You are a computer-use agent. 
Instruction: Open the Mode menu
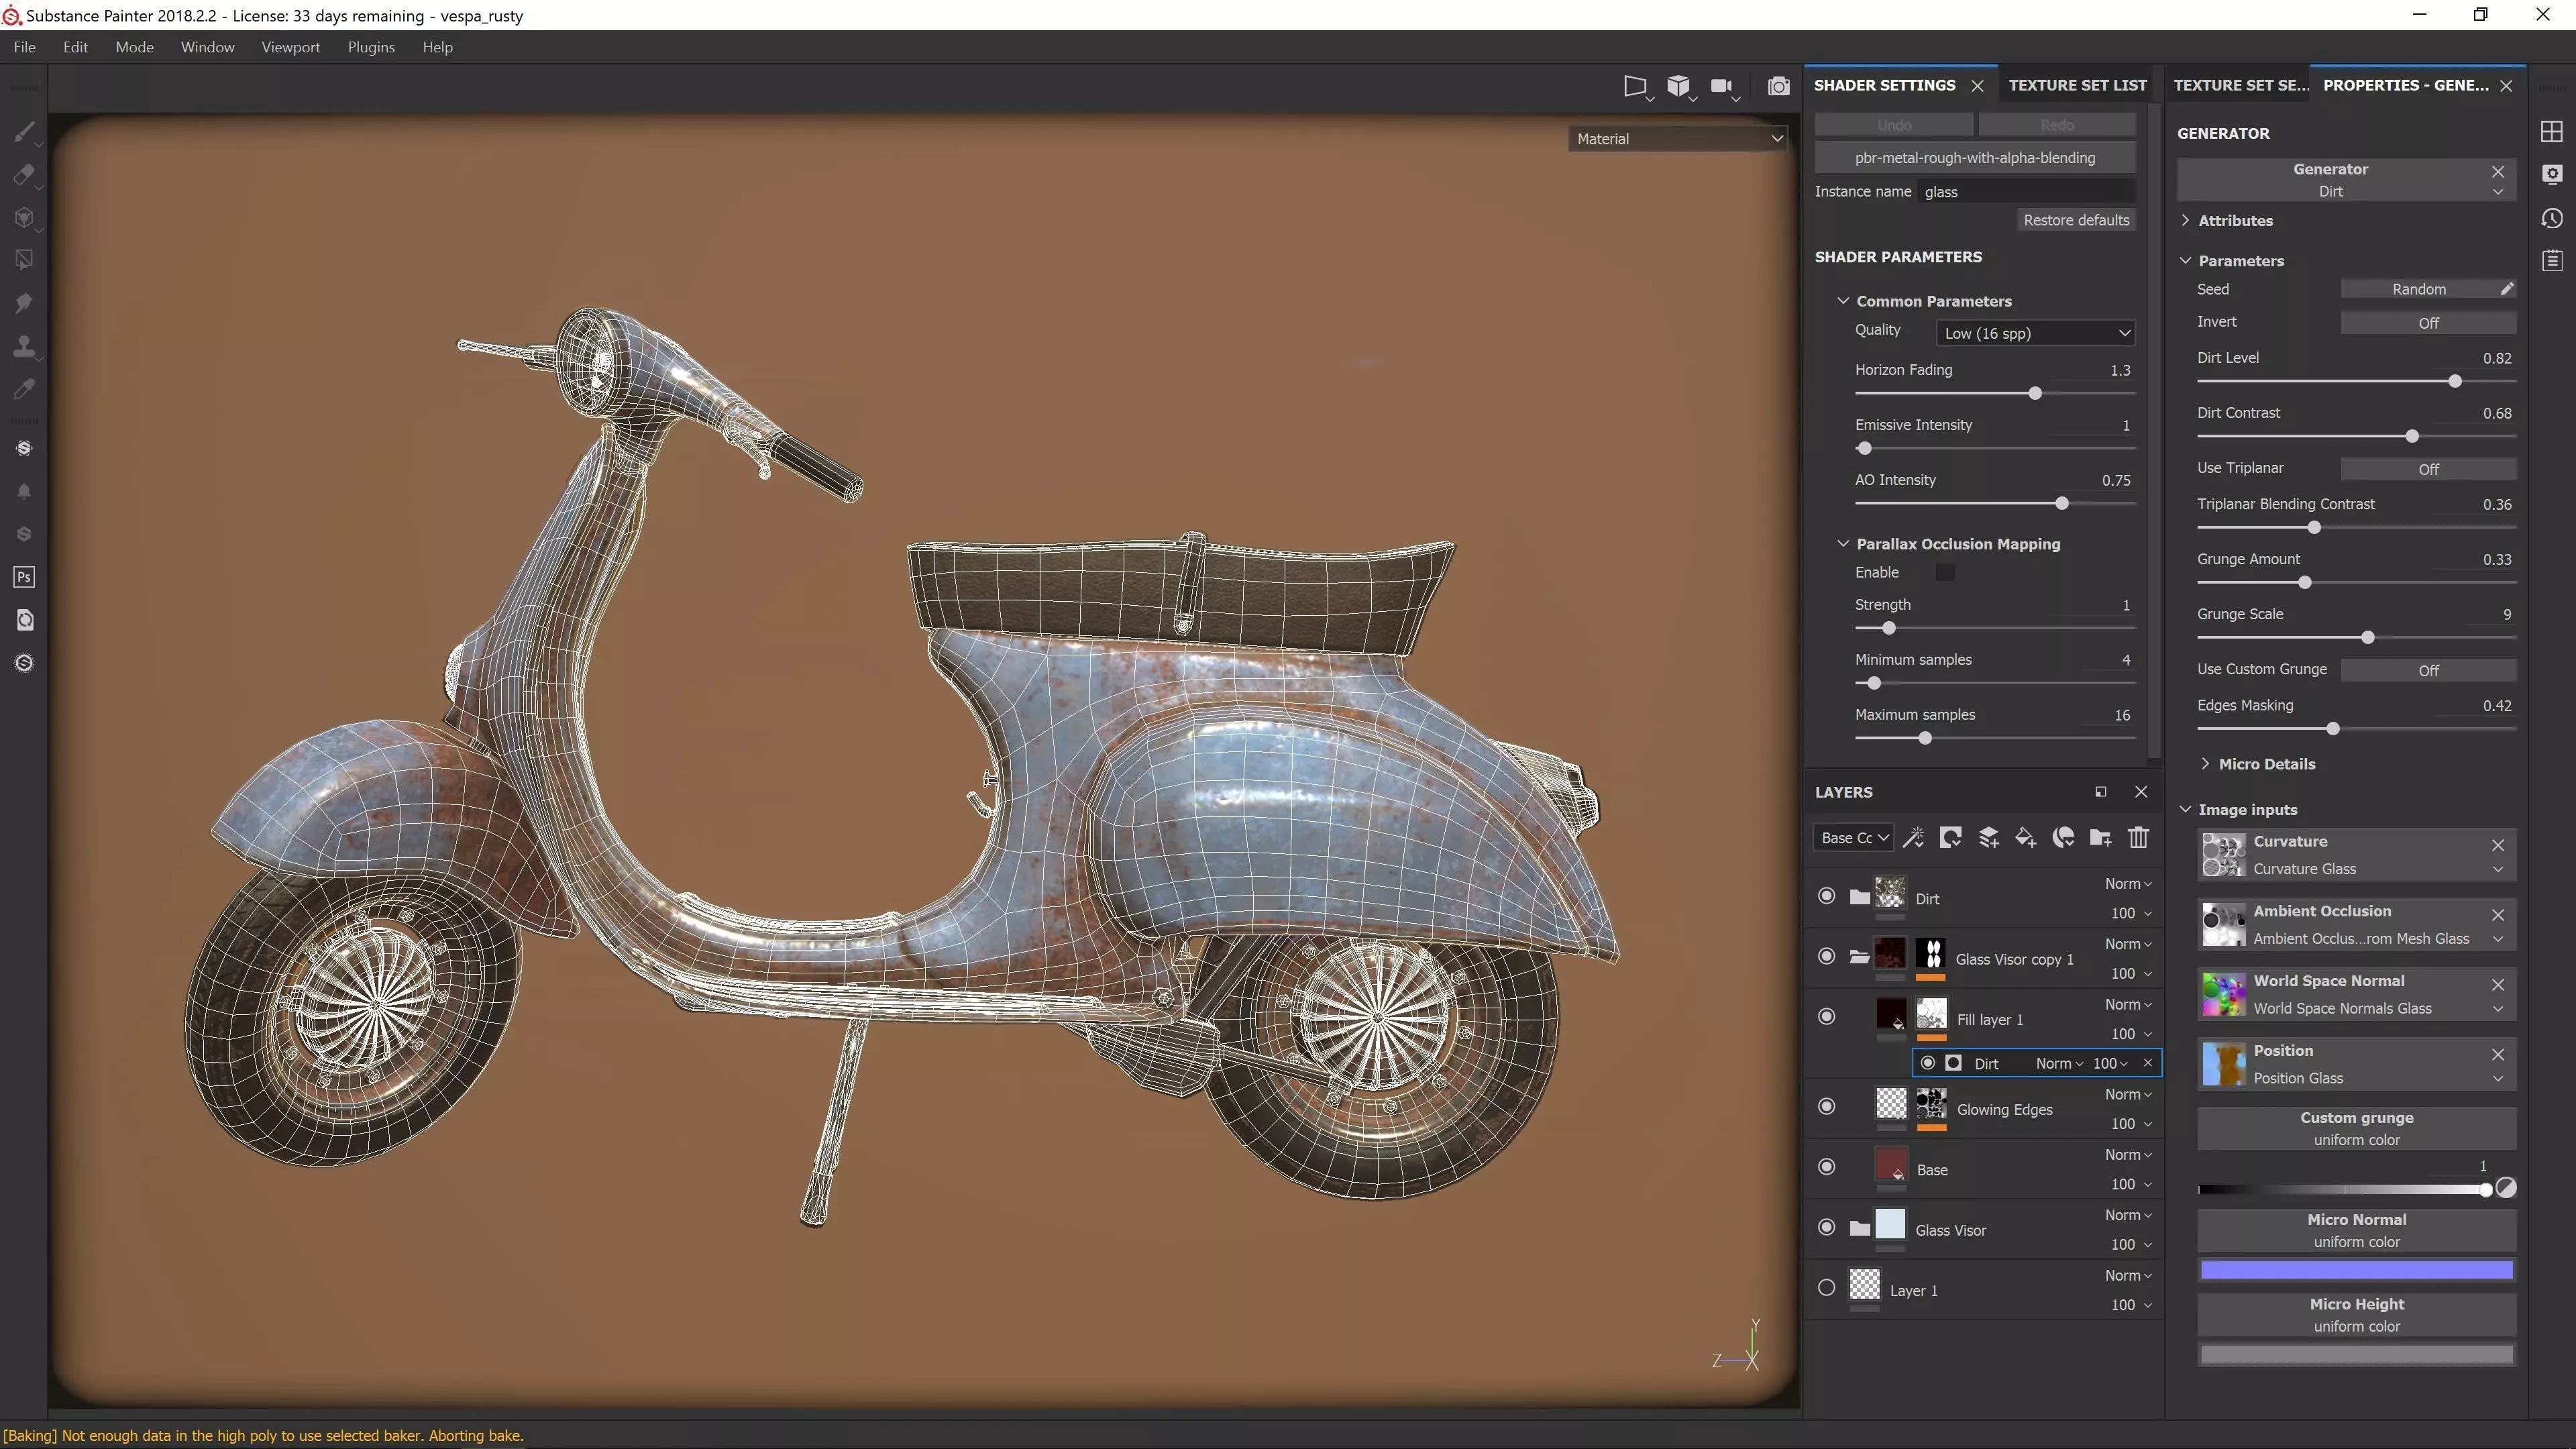point(134,47)
